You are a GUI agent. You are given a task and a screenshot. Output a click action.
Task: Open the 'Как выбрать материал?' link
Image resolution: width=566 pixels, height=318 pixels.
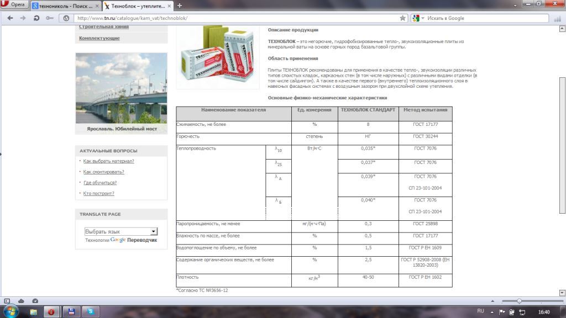coord(108,161)
